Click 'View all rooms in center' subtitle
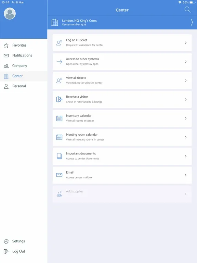Viewport: 197px width, 263px height. 80,121
